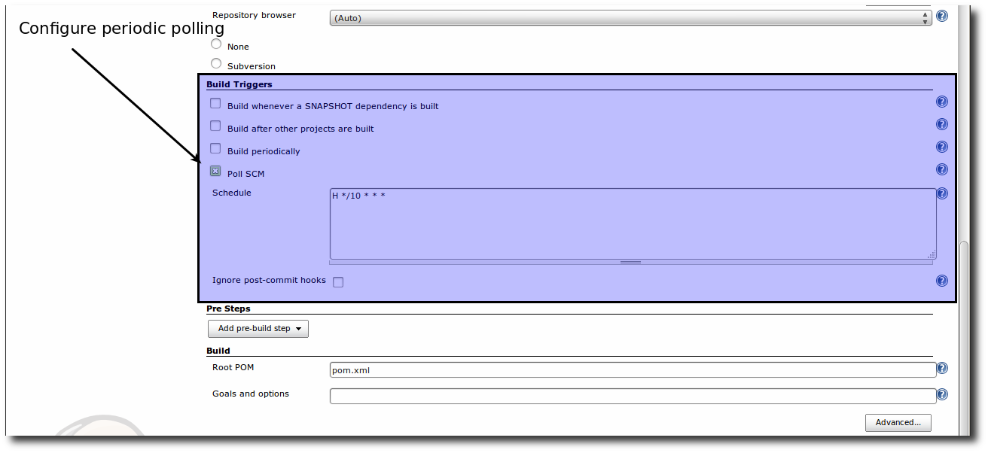Click help icon next to SNAPSHOT dependency trigger
This screenshot has height=453, width=988.
pyautogui.click(x=941, y=101)
